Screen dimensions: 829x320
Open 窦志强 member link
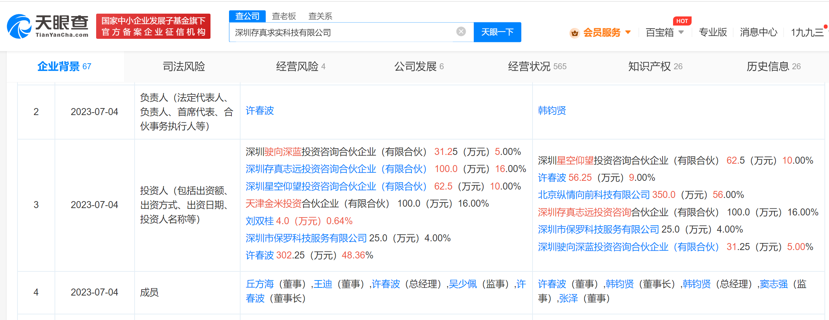(773, 284)
